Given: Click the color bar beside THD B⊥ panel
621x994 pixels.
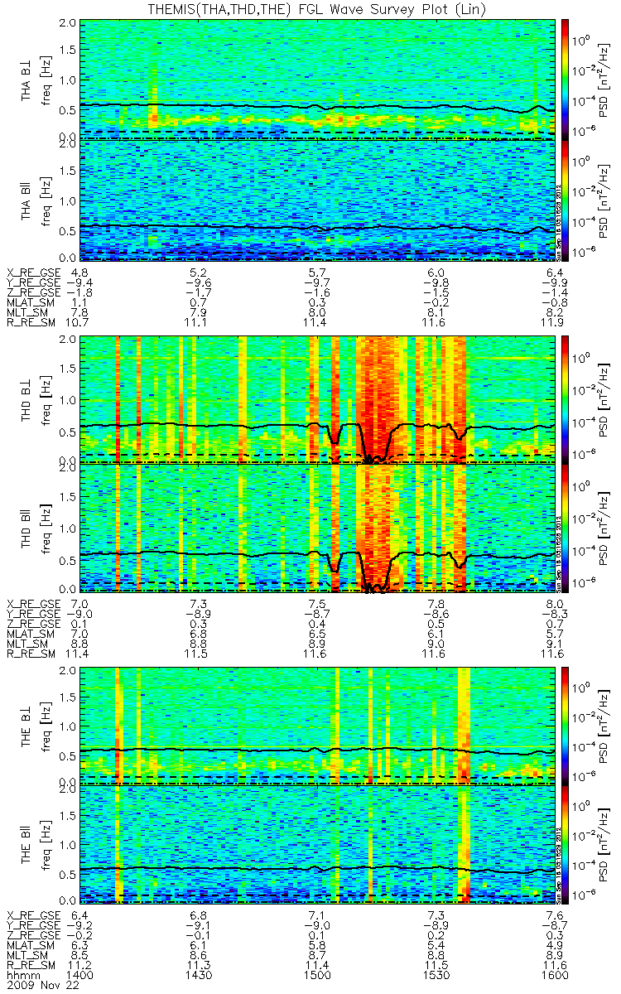Looking at the screenshot, I should [x=565, y=399].
